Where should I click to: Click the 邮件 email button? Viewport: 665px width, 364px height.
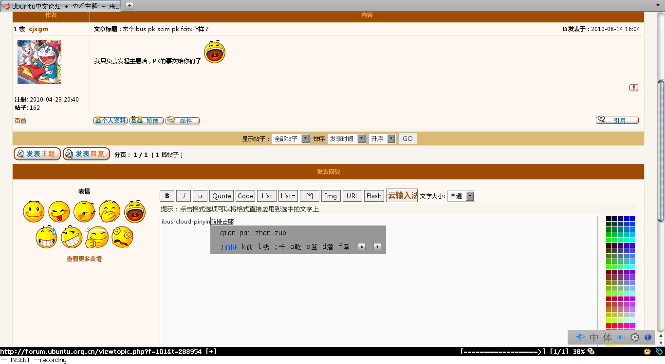[x=183, y=121]
